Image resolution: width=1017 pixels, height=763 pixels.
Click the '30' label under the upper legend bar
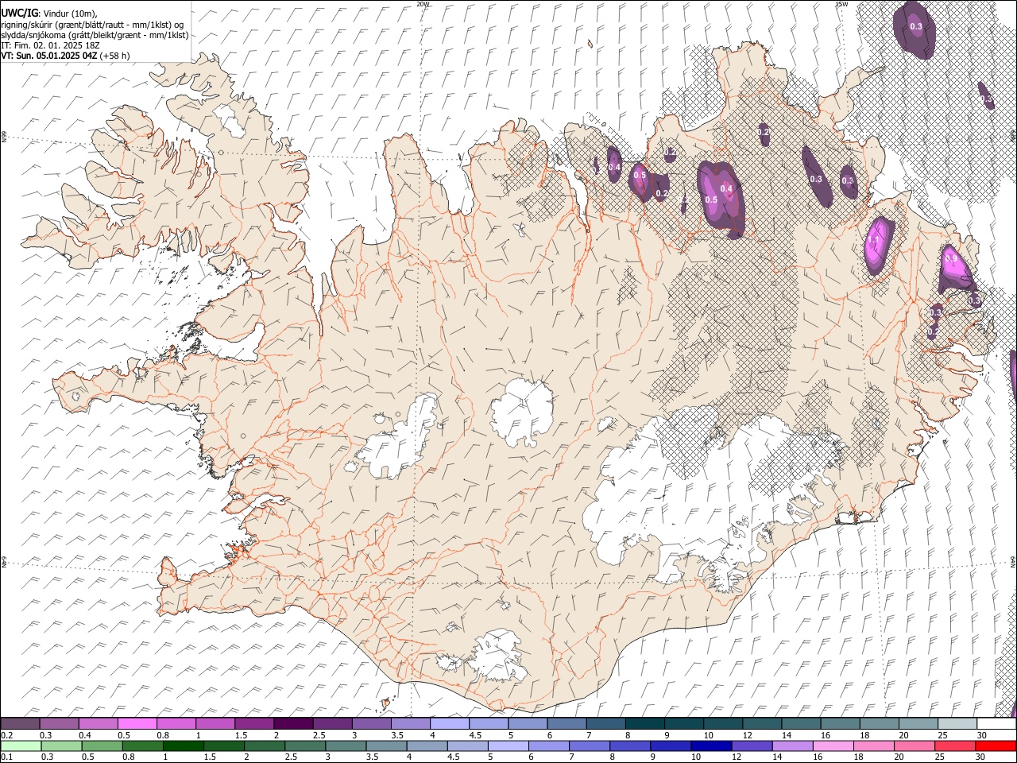point(981,735)
